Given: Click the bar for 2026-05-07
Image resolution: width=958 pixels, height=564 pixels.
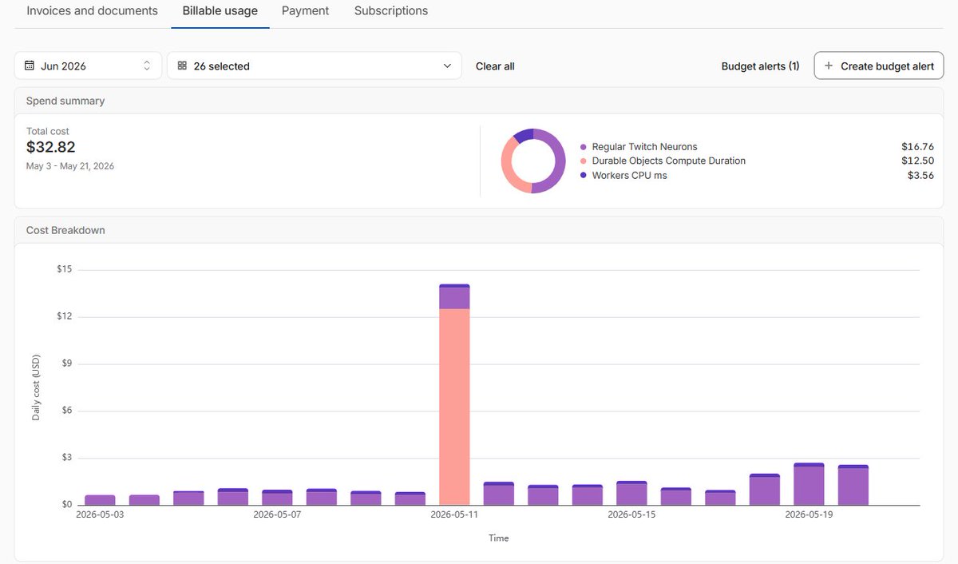Looking at the screenshot, I should (277, 498).
